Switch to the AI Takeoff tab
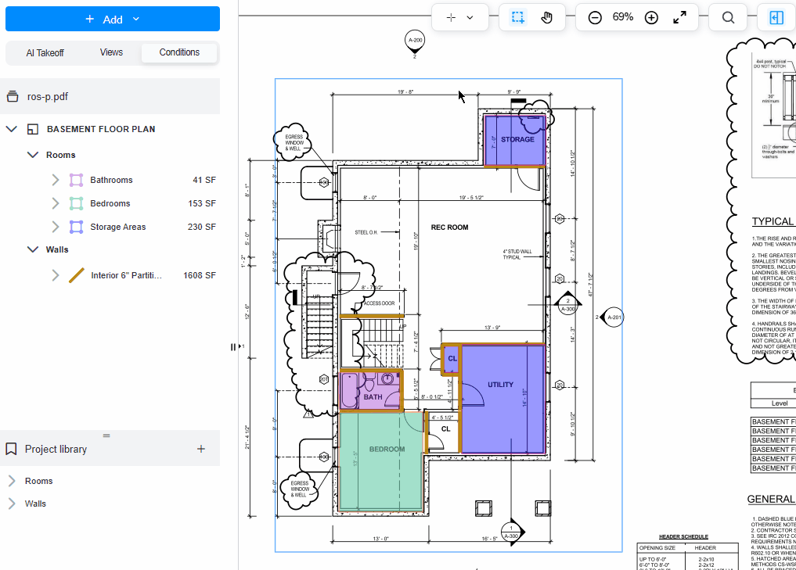This screenshot has height=570, width=796. (45, 52)
